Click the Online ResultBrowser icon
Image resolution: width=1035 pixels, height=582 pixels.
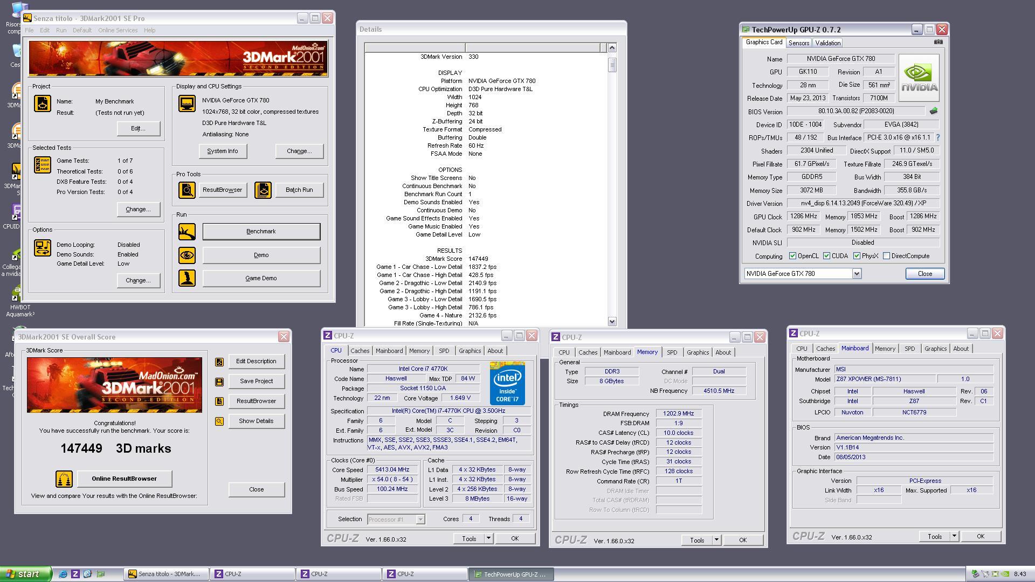pyautogui.click(x=64, y=479)
